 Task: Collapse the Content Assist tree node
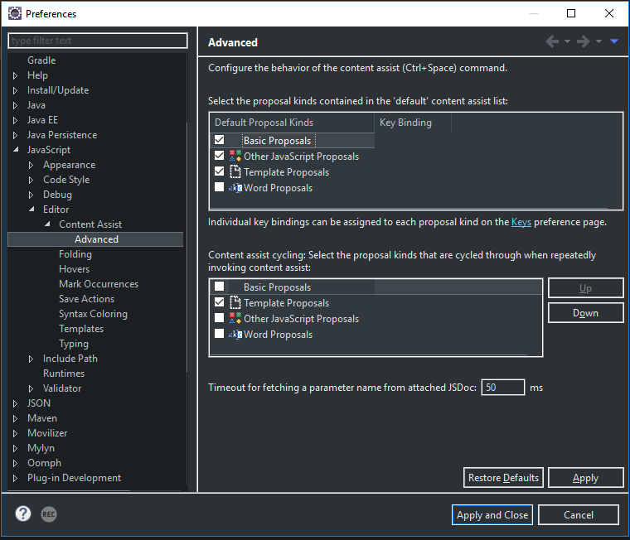[47, 224]
